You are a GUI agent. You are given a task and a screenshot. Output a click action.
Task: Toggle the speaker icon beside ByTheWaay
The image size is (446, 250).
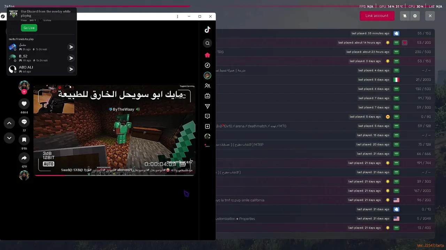[x=138, y=109]
